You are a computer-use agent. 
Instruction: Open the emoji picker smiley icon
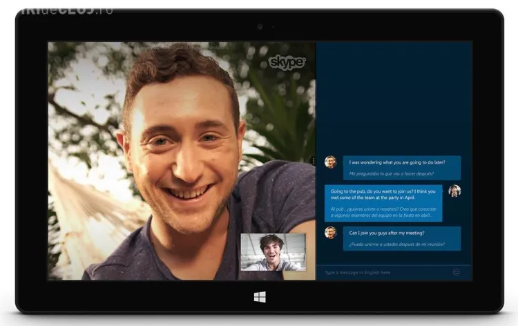pos(457,272)
